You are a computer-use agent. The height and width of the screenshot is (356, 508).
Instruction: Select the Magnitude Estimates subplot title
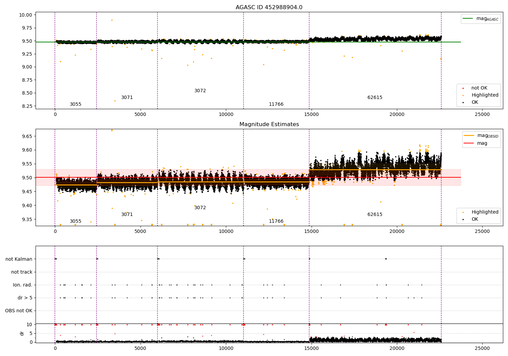269,124
